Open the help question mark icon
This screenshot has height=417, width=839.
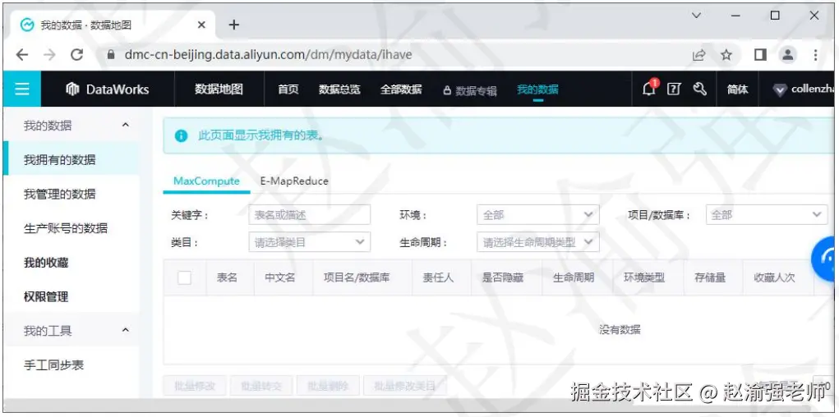[x=674, y=89]
